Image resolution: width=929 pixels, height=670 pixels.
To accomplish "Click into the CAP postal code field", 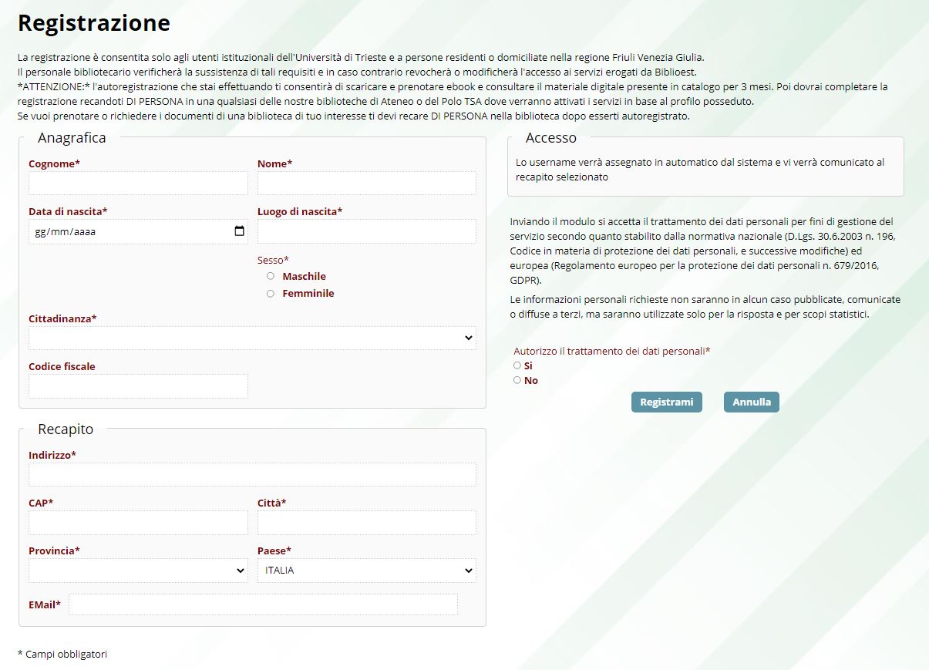I will tap(138, 523).
